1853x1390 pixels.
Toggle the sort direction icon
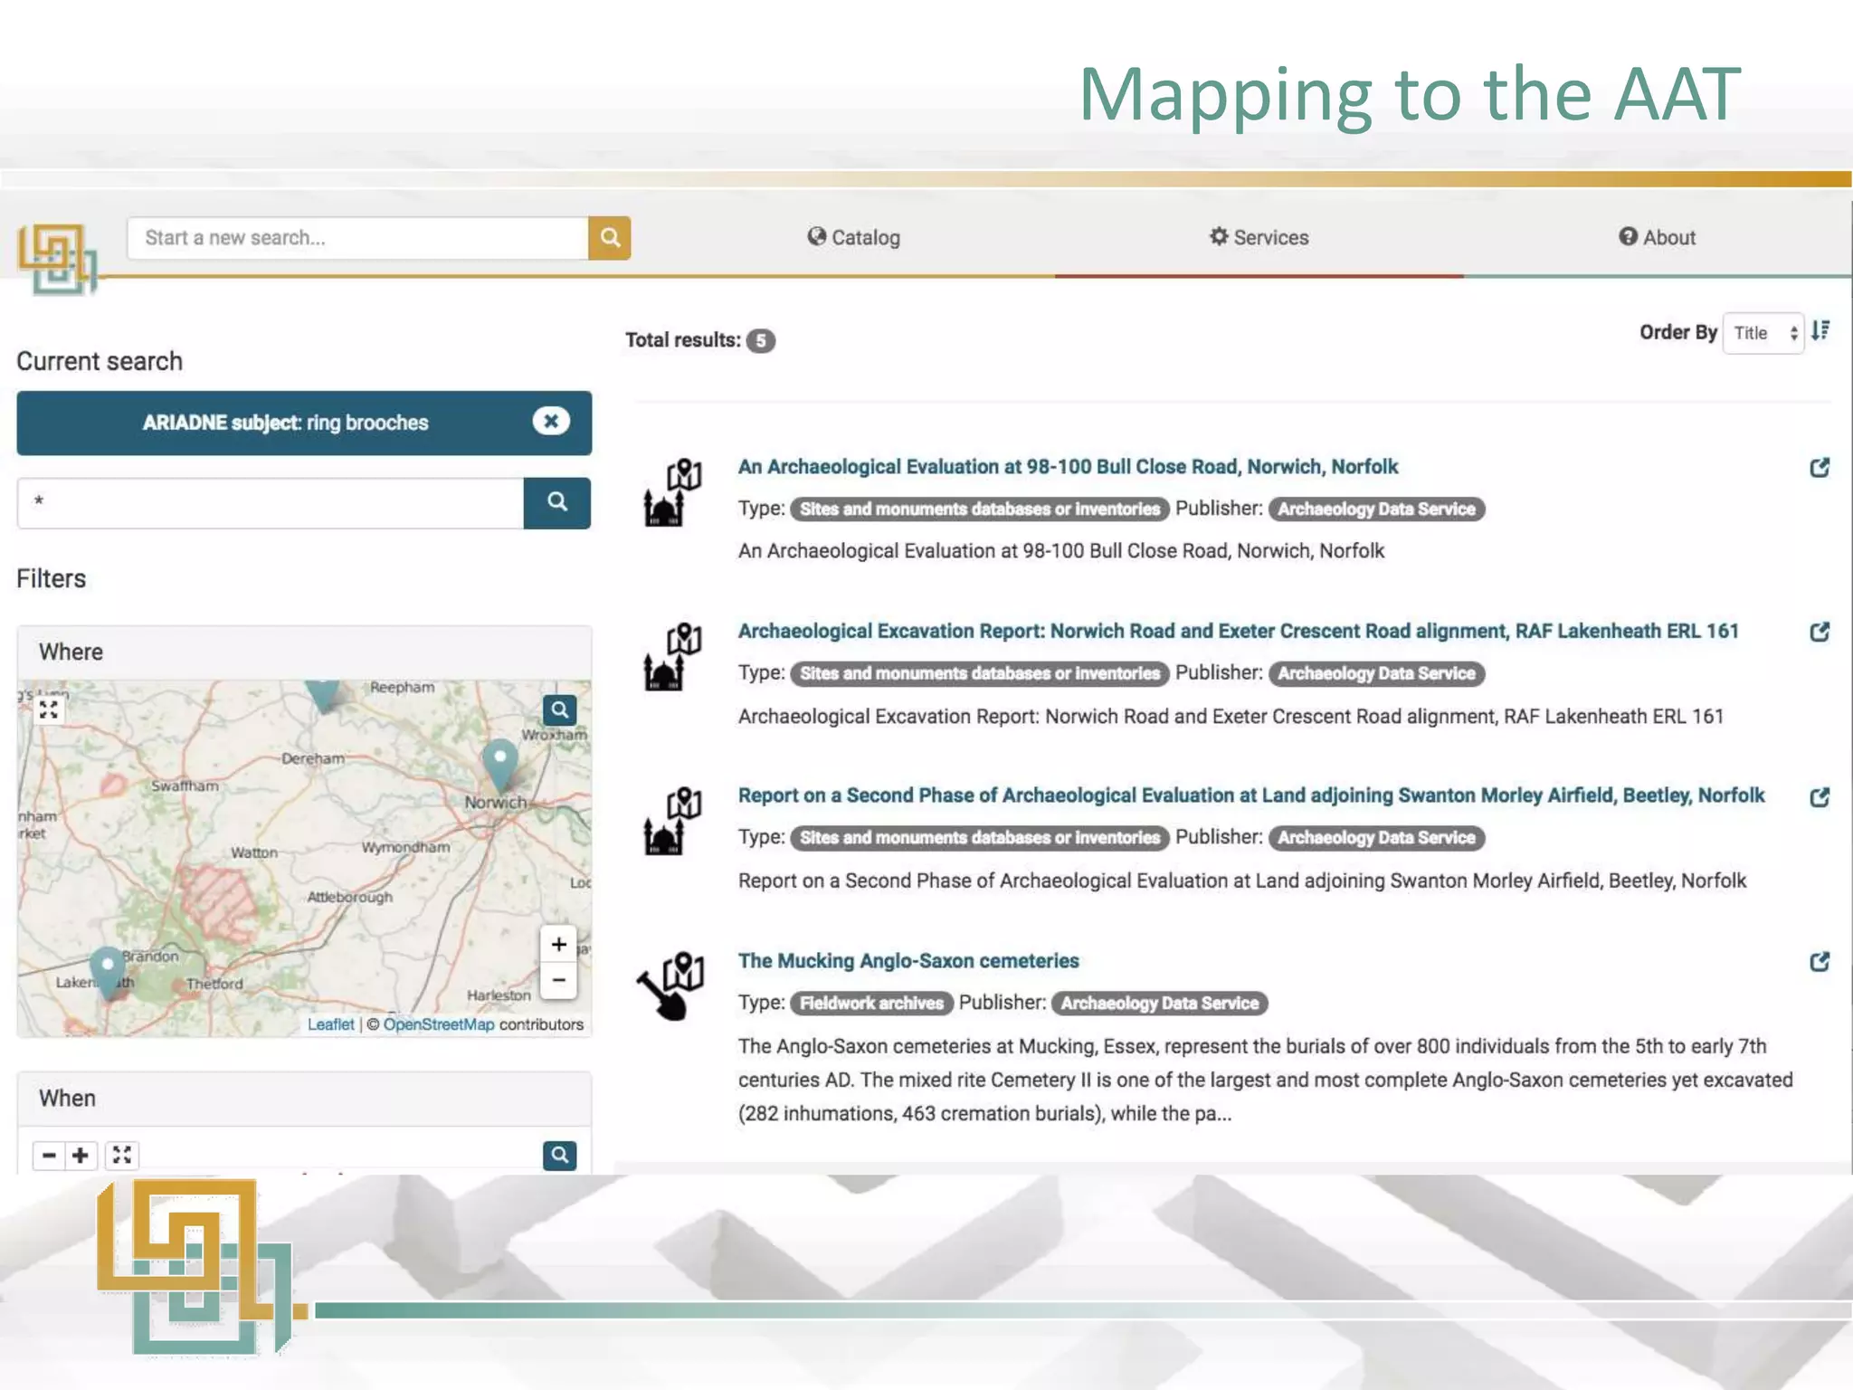pos(1820,331)
